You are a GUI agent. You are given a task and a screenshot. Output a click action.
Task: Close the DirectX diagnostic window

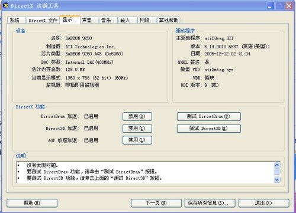(x=289, y=6)
